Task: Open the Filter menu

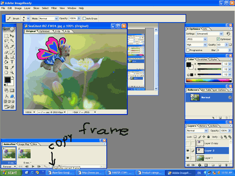Action: click(x=54, y=8)
